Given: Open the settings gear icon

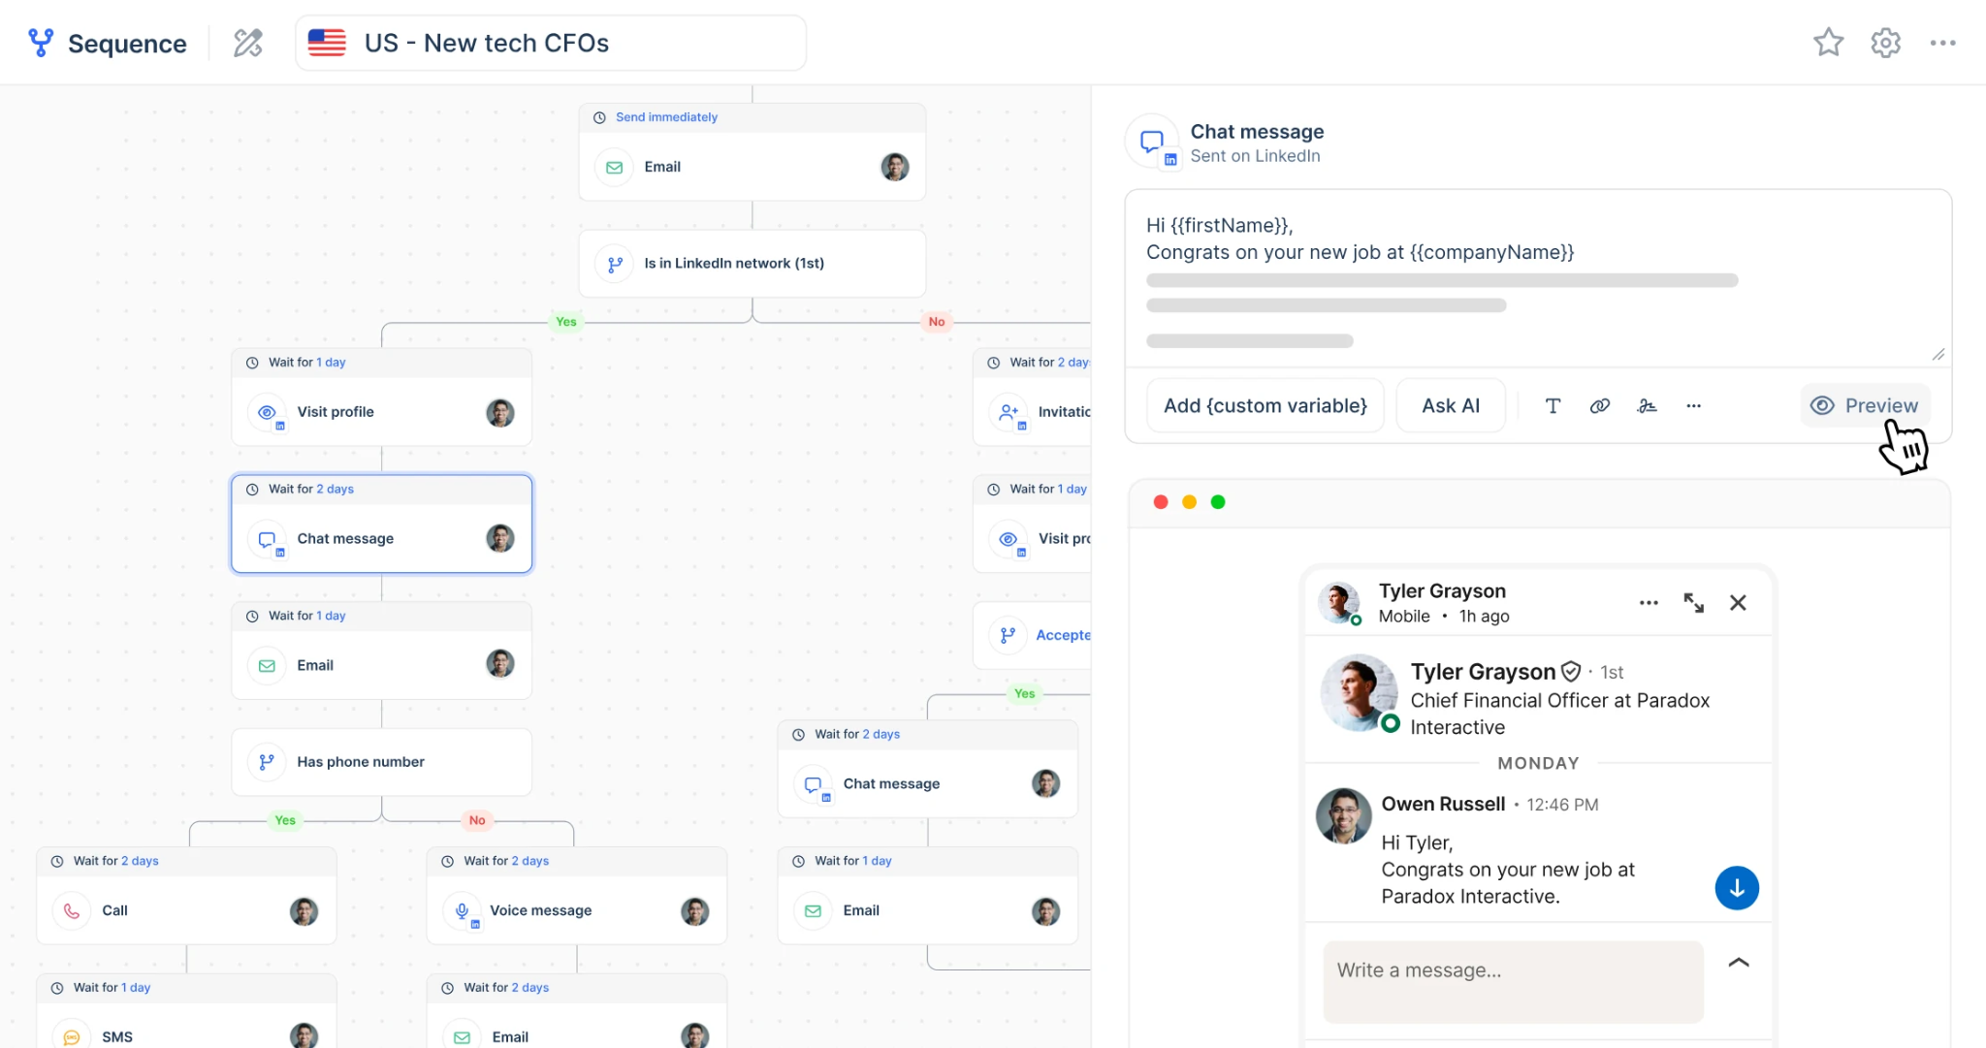Looking at the screenshot, I should coord(1885,43).
